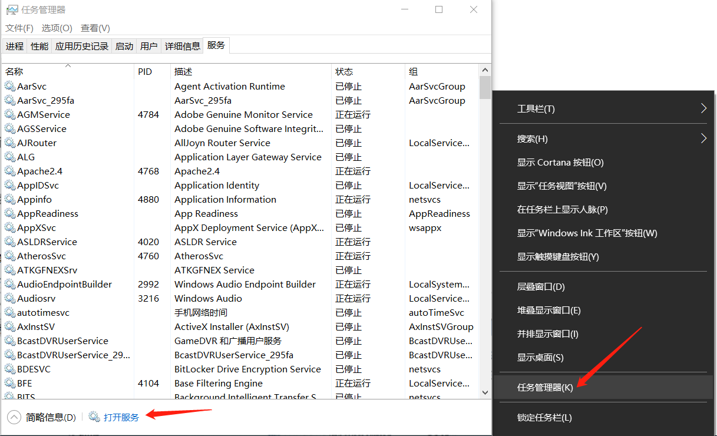Click the services list scrollbar up arrow

click(485, 70)
